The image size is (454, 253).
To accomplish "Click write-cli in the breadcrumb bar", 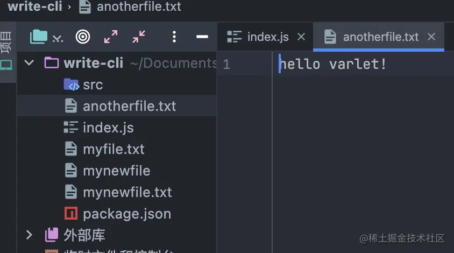I will coord(35,6).
